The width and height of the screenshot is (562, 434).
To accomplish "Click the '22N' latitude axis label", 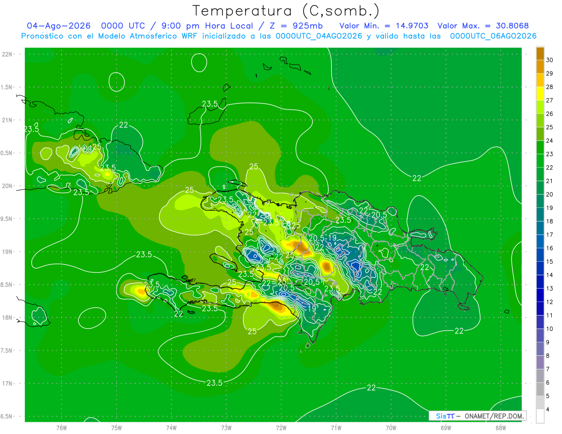I will tap(7, 54).
